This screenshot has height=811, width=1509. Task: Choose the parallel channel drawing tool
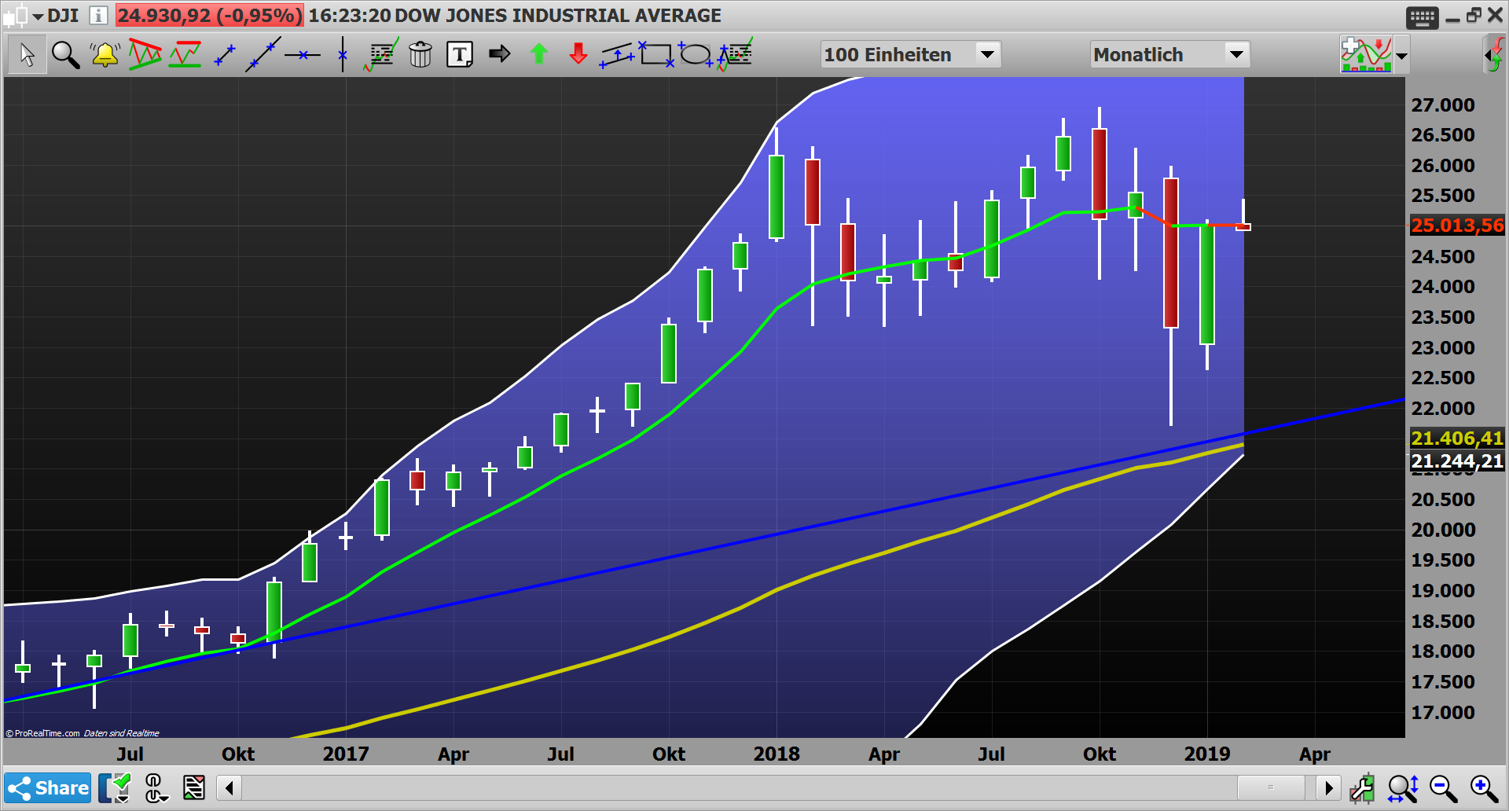[618, 55]
